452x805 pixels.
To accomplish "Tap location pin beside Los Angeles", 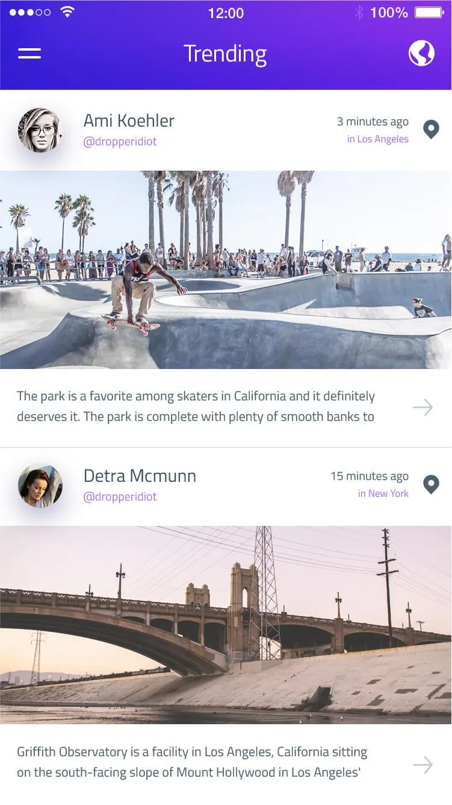I will tap(431, 129).
